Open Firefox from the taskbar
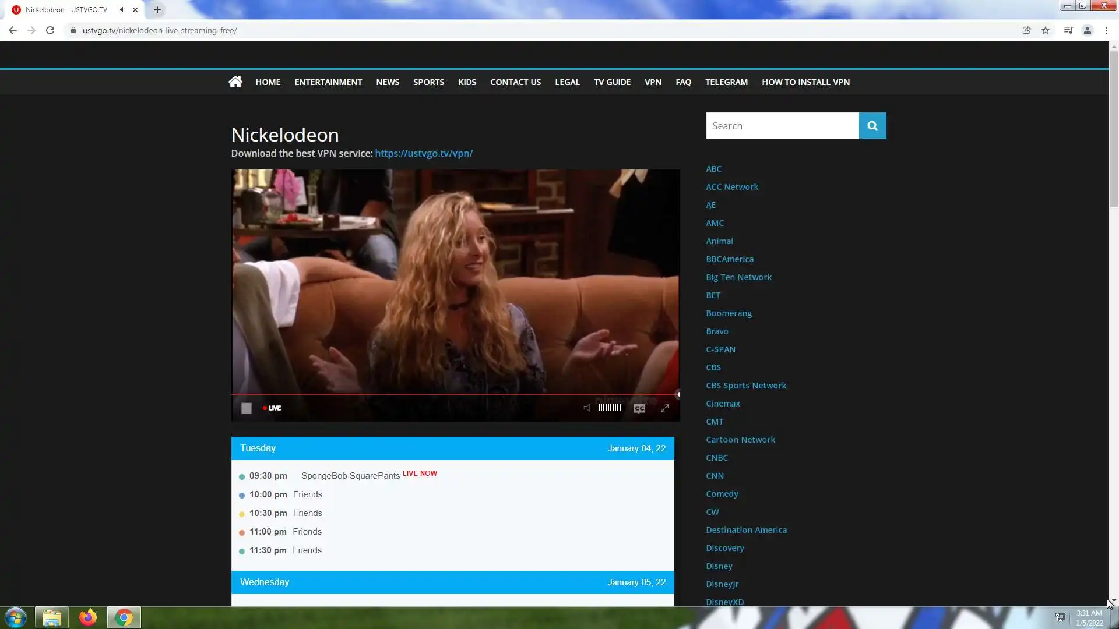The image size is (1119, 629). tap(88, 617)
